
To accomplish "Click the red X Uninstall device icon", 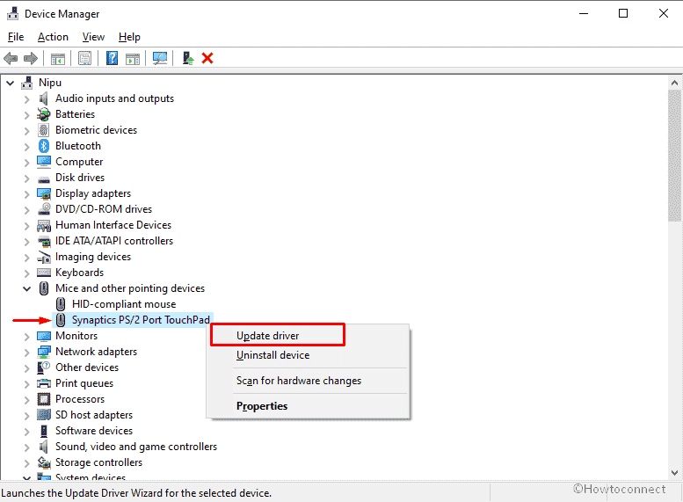I will click(x=207, y=58).
